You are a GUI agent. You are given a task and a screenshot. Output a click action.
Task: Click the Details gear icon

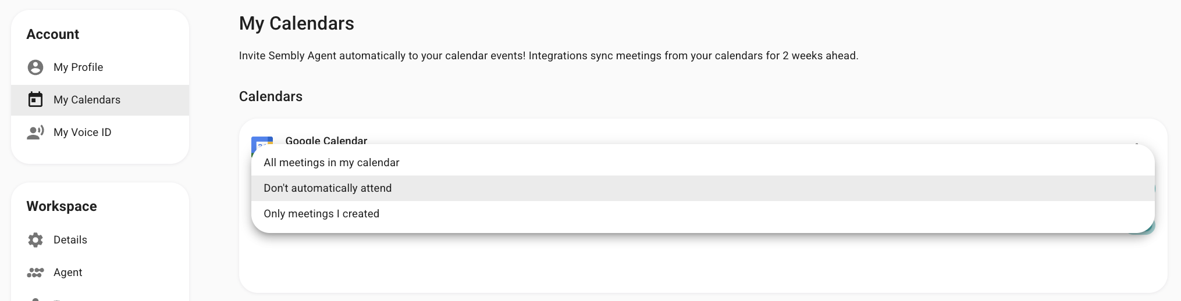(x=35, y=240)
